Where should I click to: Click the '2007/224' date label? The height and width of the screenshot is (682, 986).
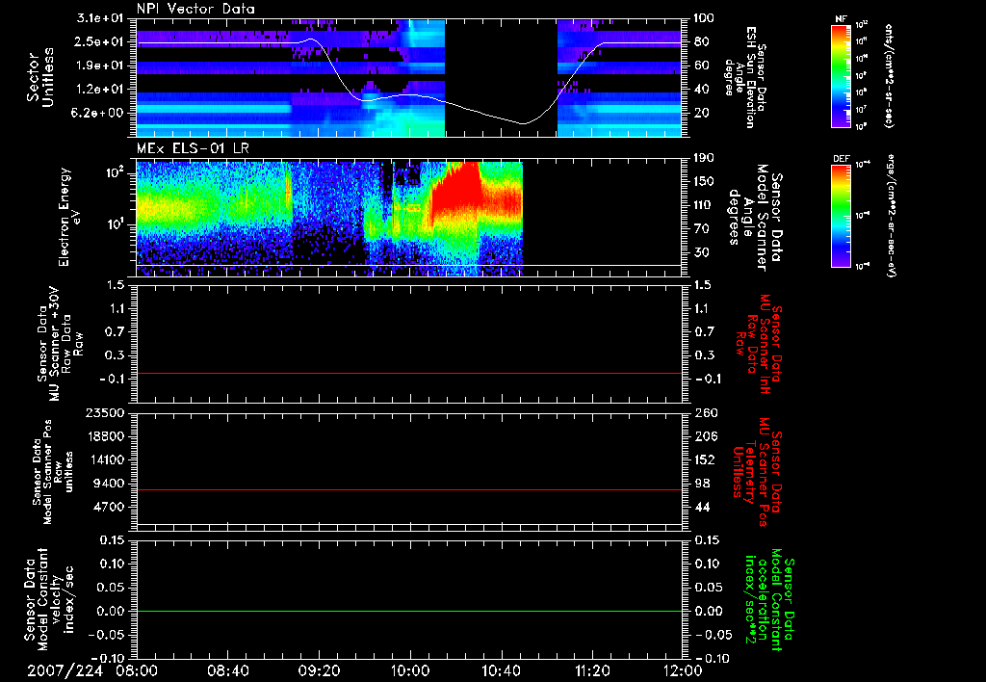(x=65, y=670)
